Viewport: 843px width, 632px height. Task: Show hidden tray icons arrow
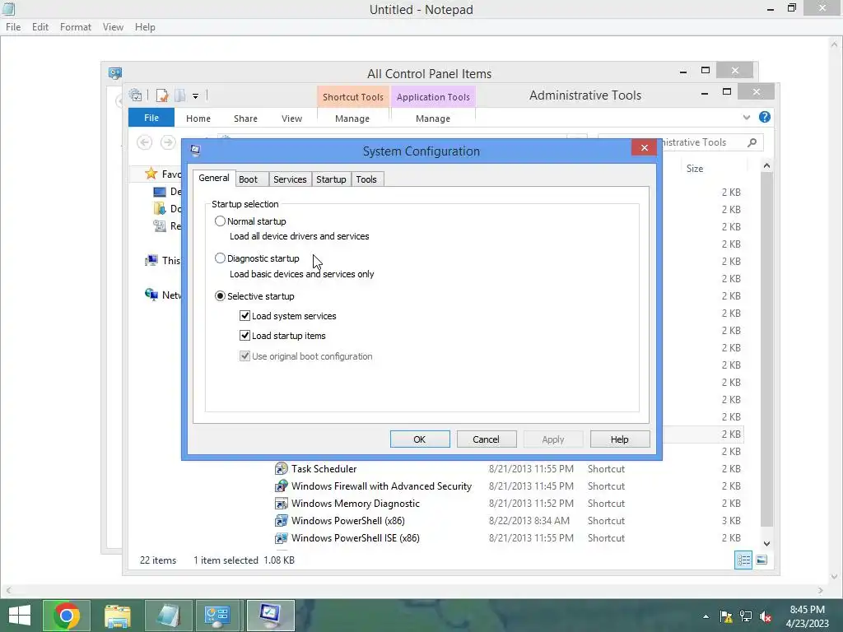point(706,617)
